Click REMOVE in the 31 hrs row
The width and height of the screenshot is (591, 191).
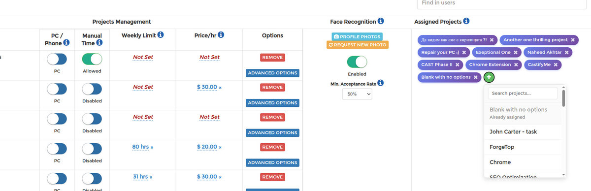point(272,177)
